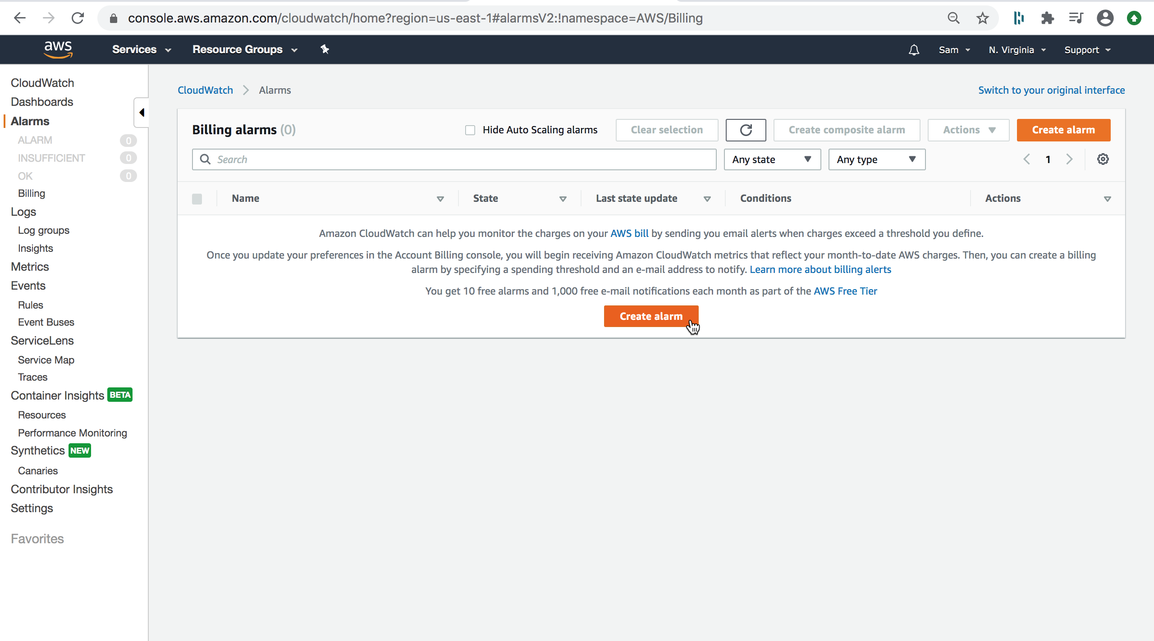Open CloudWatch Settings in sidebar
Image resolution: width=1154 pixels, height=641 pixels.
(32, 508)
